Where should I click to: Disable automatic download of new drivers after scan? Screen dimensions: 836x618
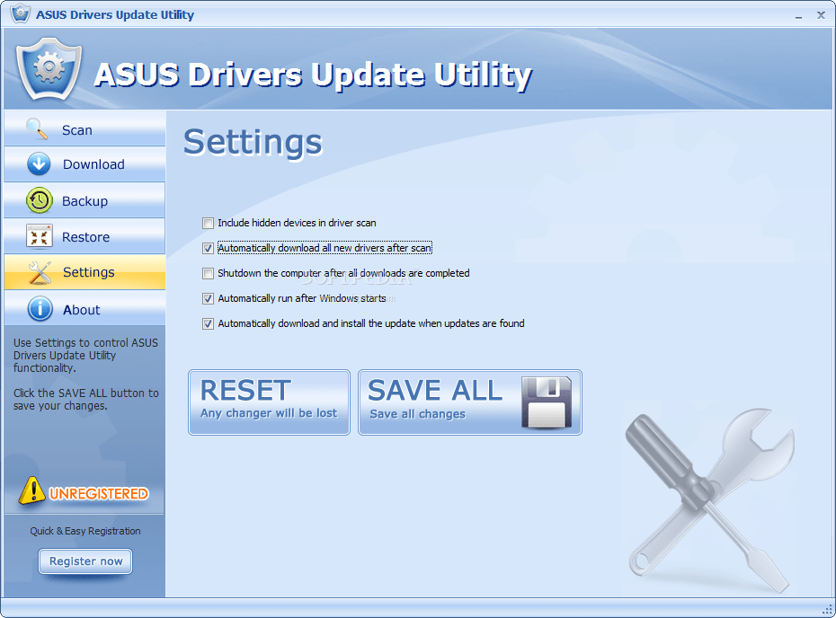click(x=208, y=248)
